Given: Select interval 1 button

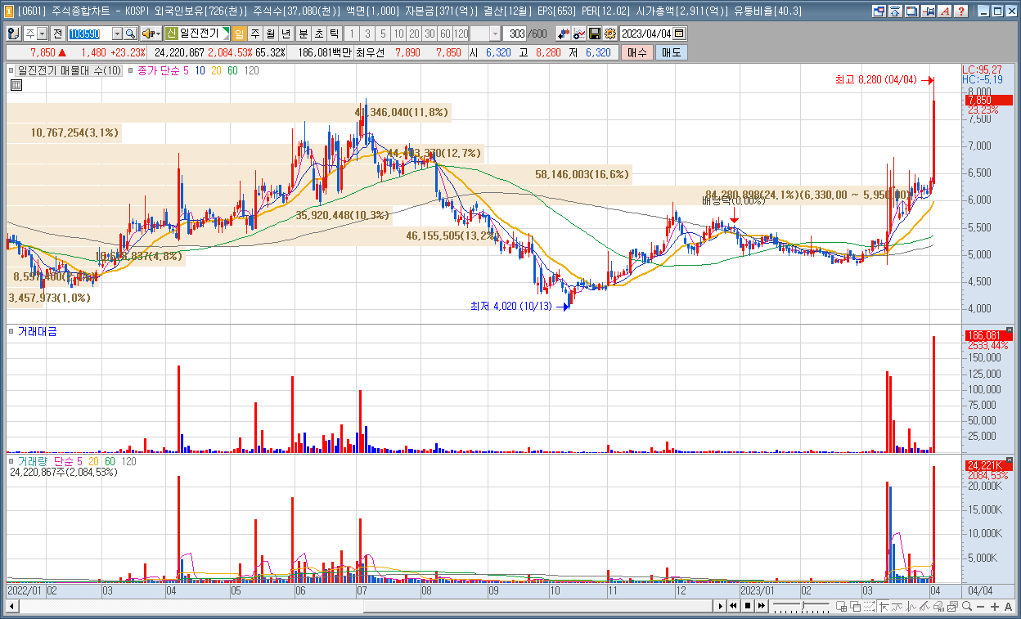Looking at the screenshot, I should pyautogui.click(x=352, y=34).
